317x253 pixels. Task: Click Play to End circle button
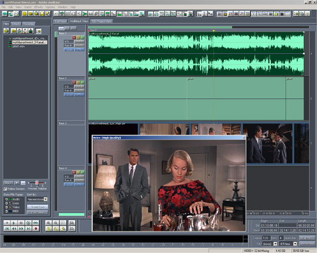click(x=28, y=223)
